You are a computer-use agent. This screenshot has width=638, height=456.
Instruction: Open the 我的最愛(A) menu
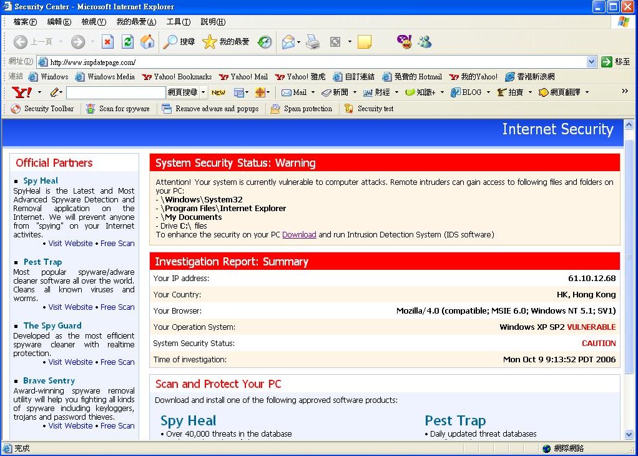[x=136, y=22]
